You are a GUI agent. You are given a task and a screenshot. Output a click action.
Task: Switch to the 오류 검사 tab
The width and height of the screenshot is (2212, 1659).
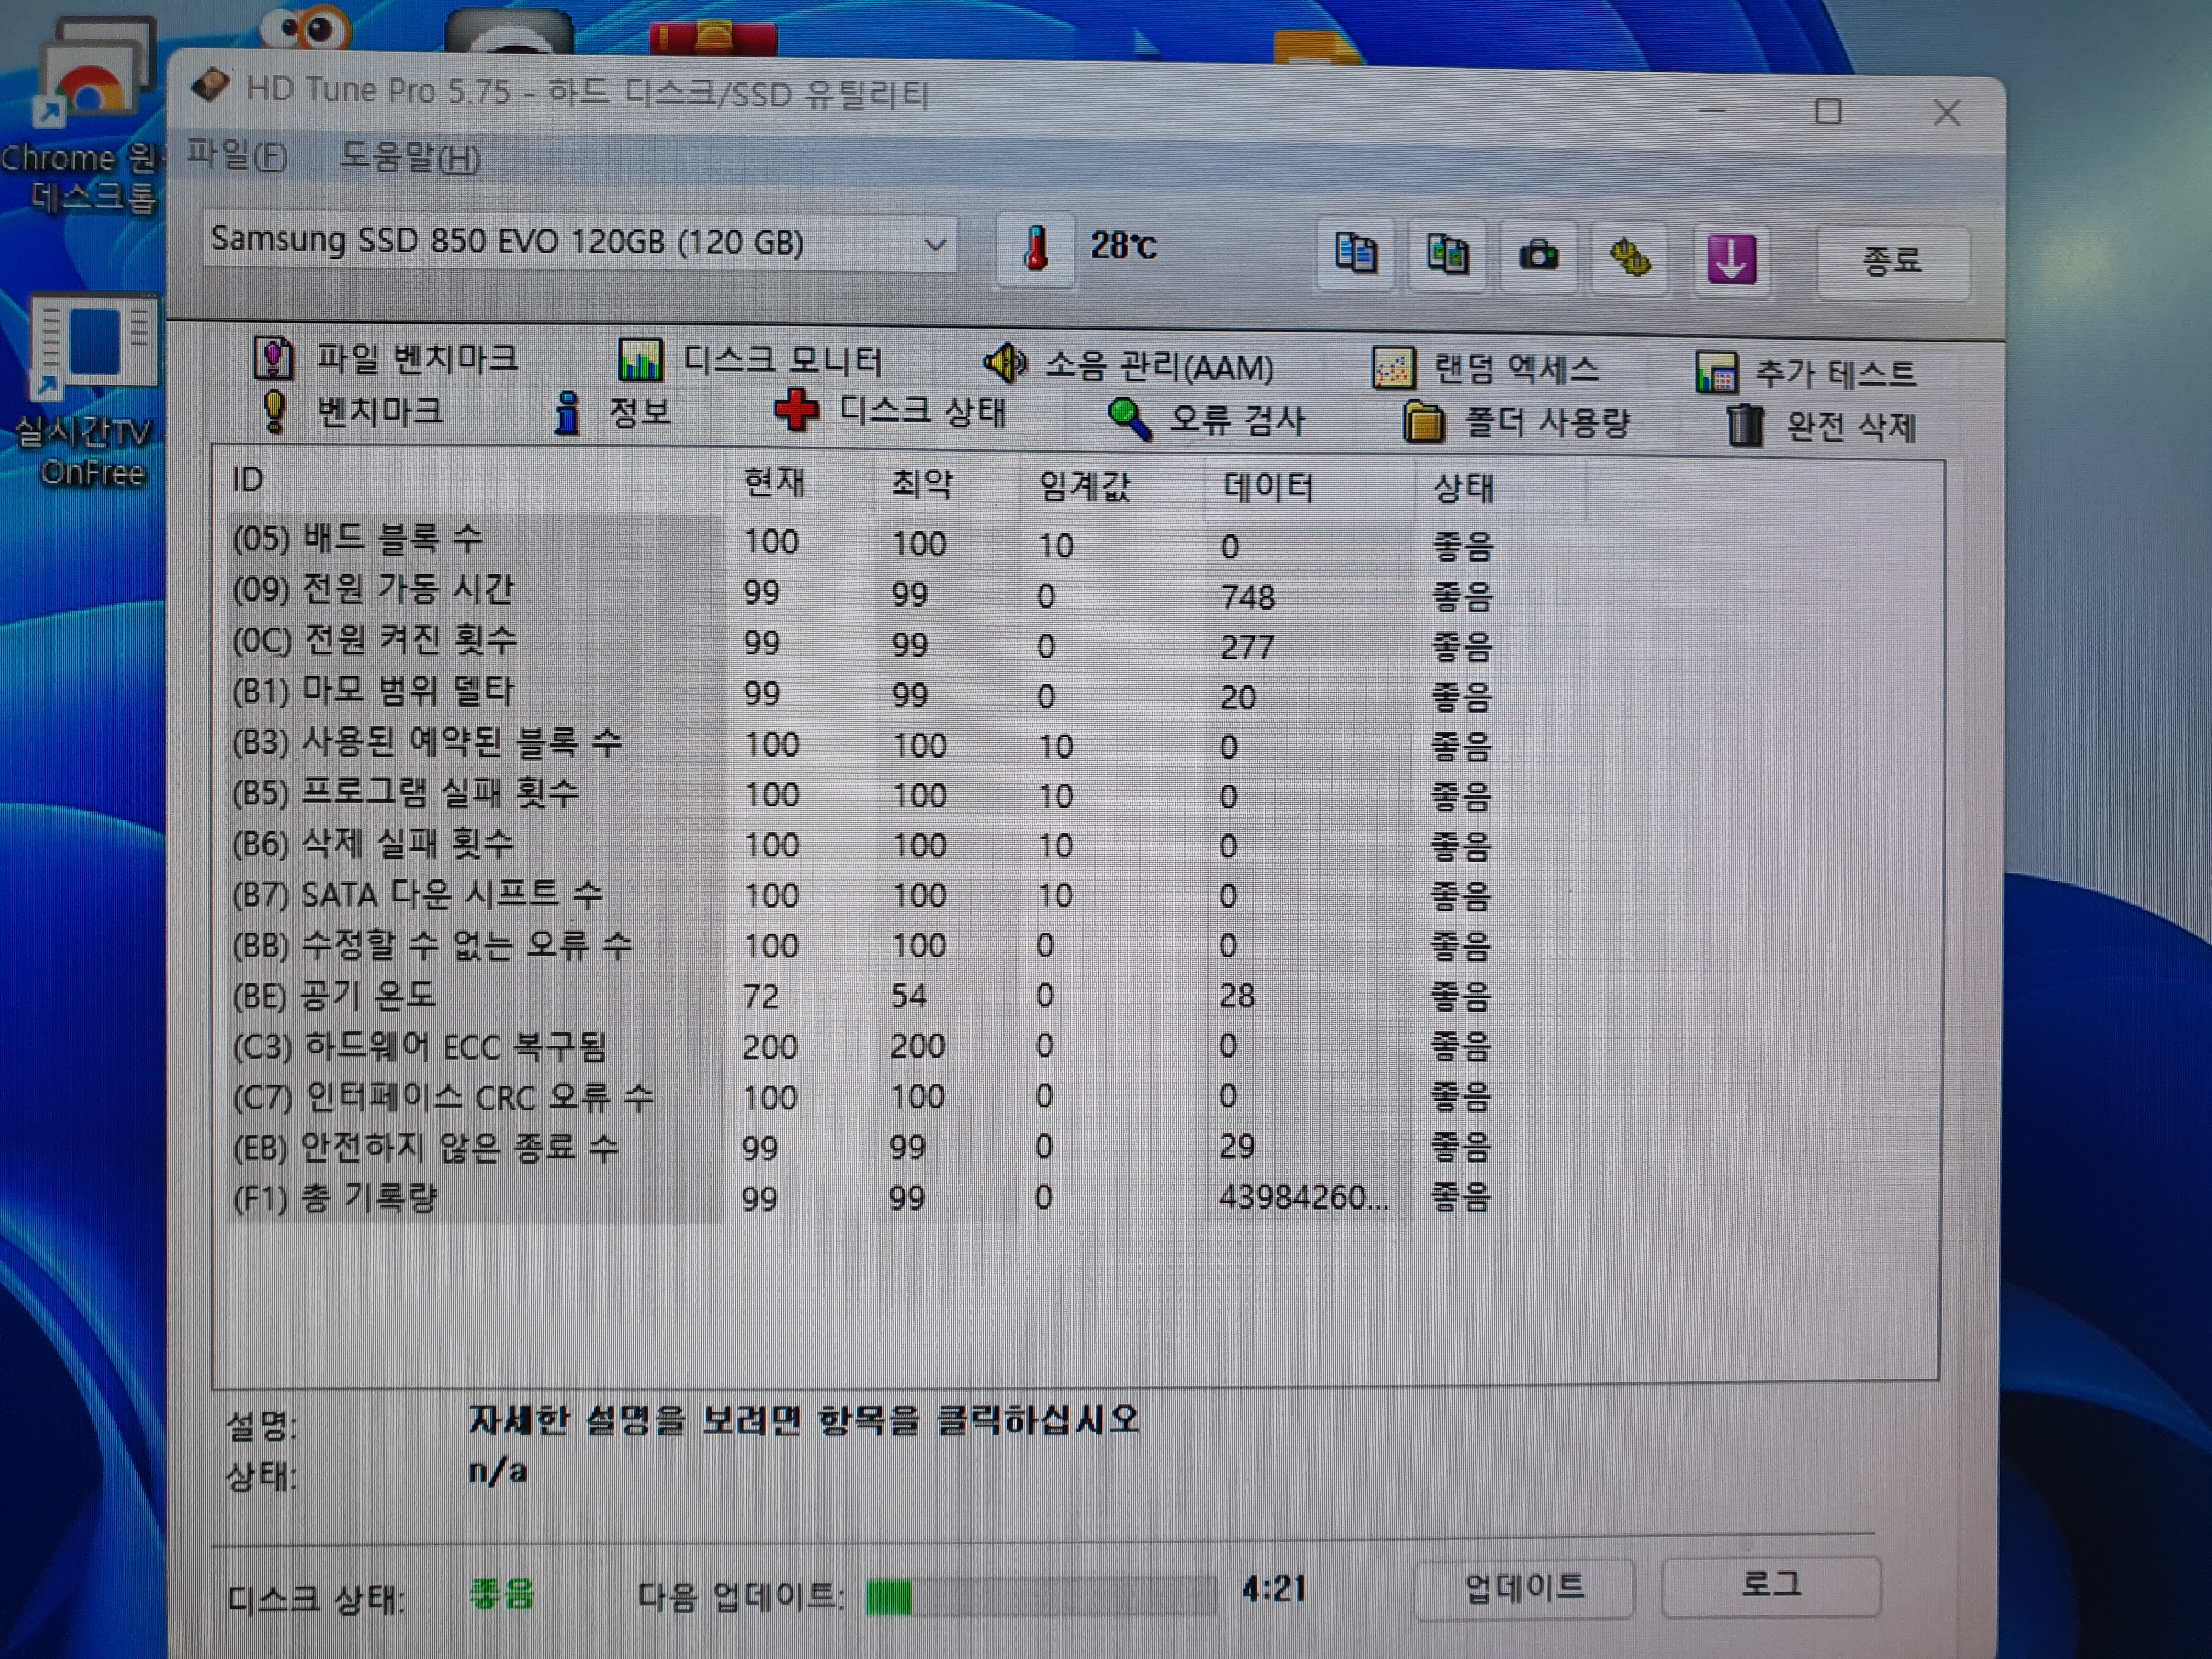pyautogui.click(x=1206, y=420)
